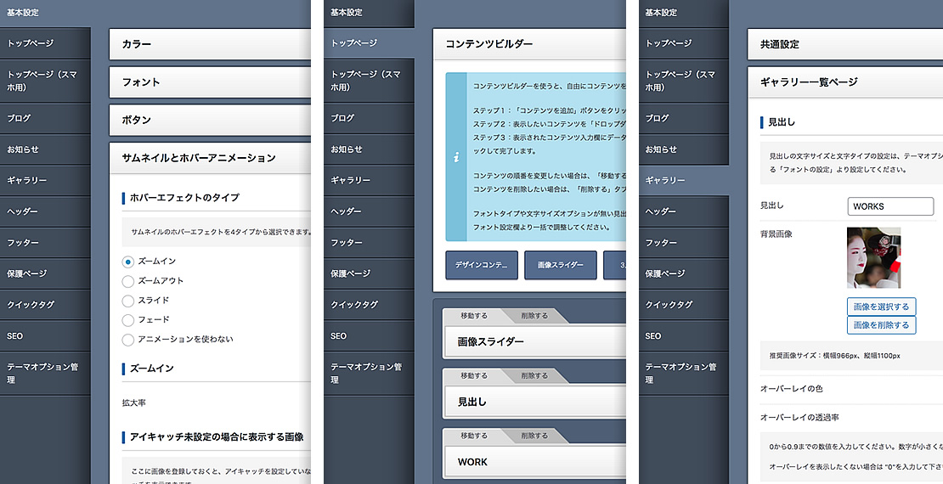The height and width of the screenshot is (484, 943).
Task: Click the geisha background image thumbnail
Action: [874, 258]
